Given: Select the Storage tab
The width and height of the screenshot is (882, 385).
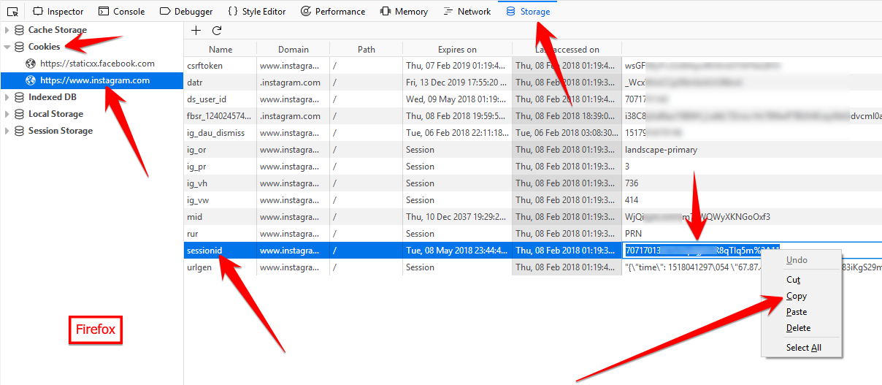Looking at the screenshot, I should [528, 12].
